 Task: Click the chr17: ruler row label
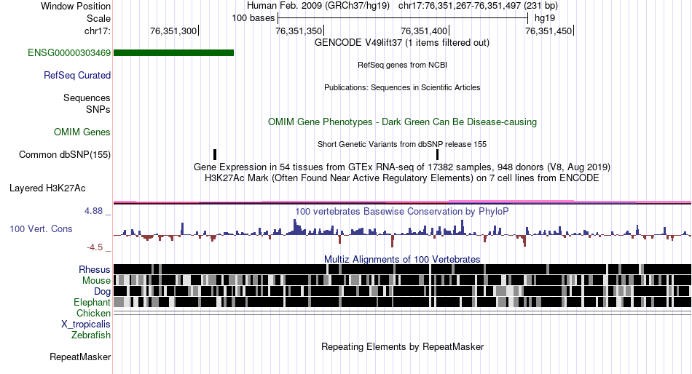click(98, 31)
